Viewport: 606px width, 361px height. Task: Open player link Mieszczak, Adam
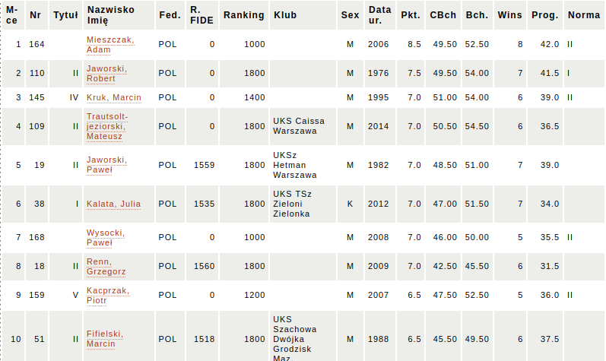[x=109, y=44]
